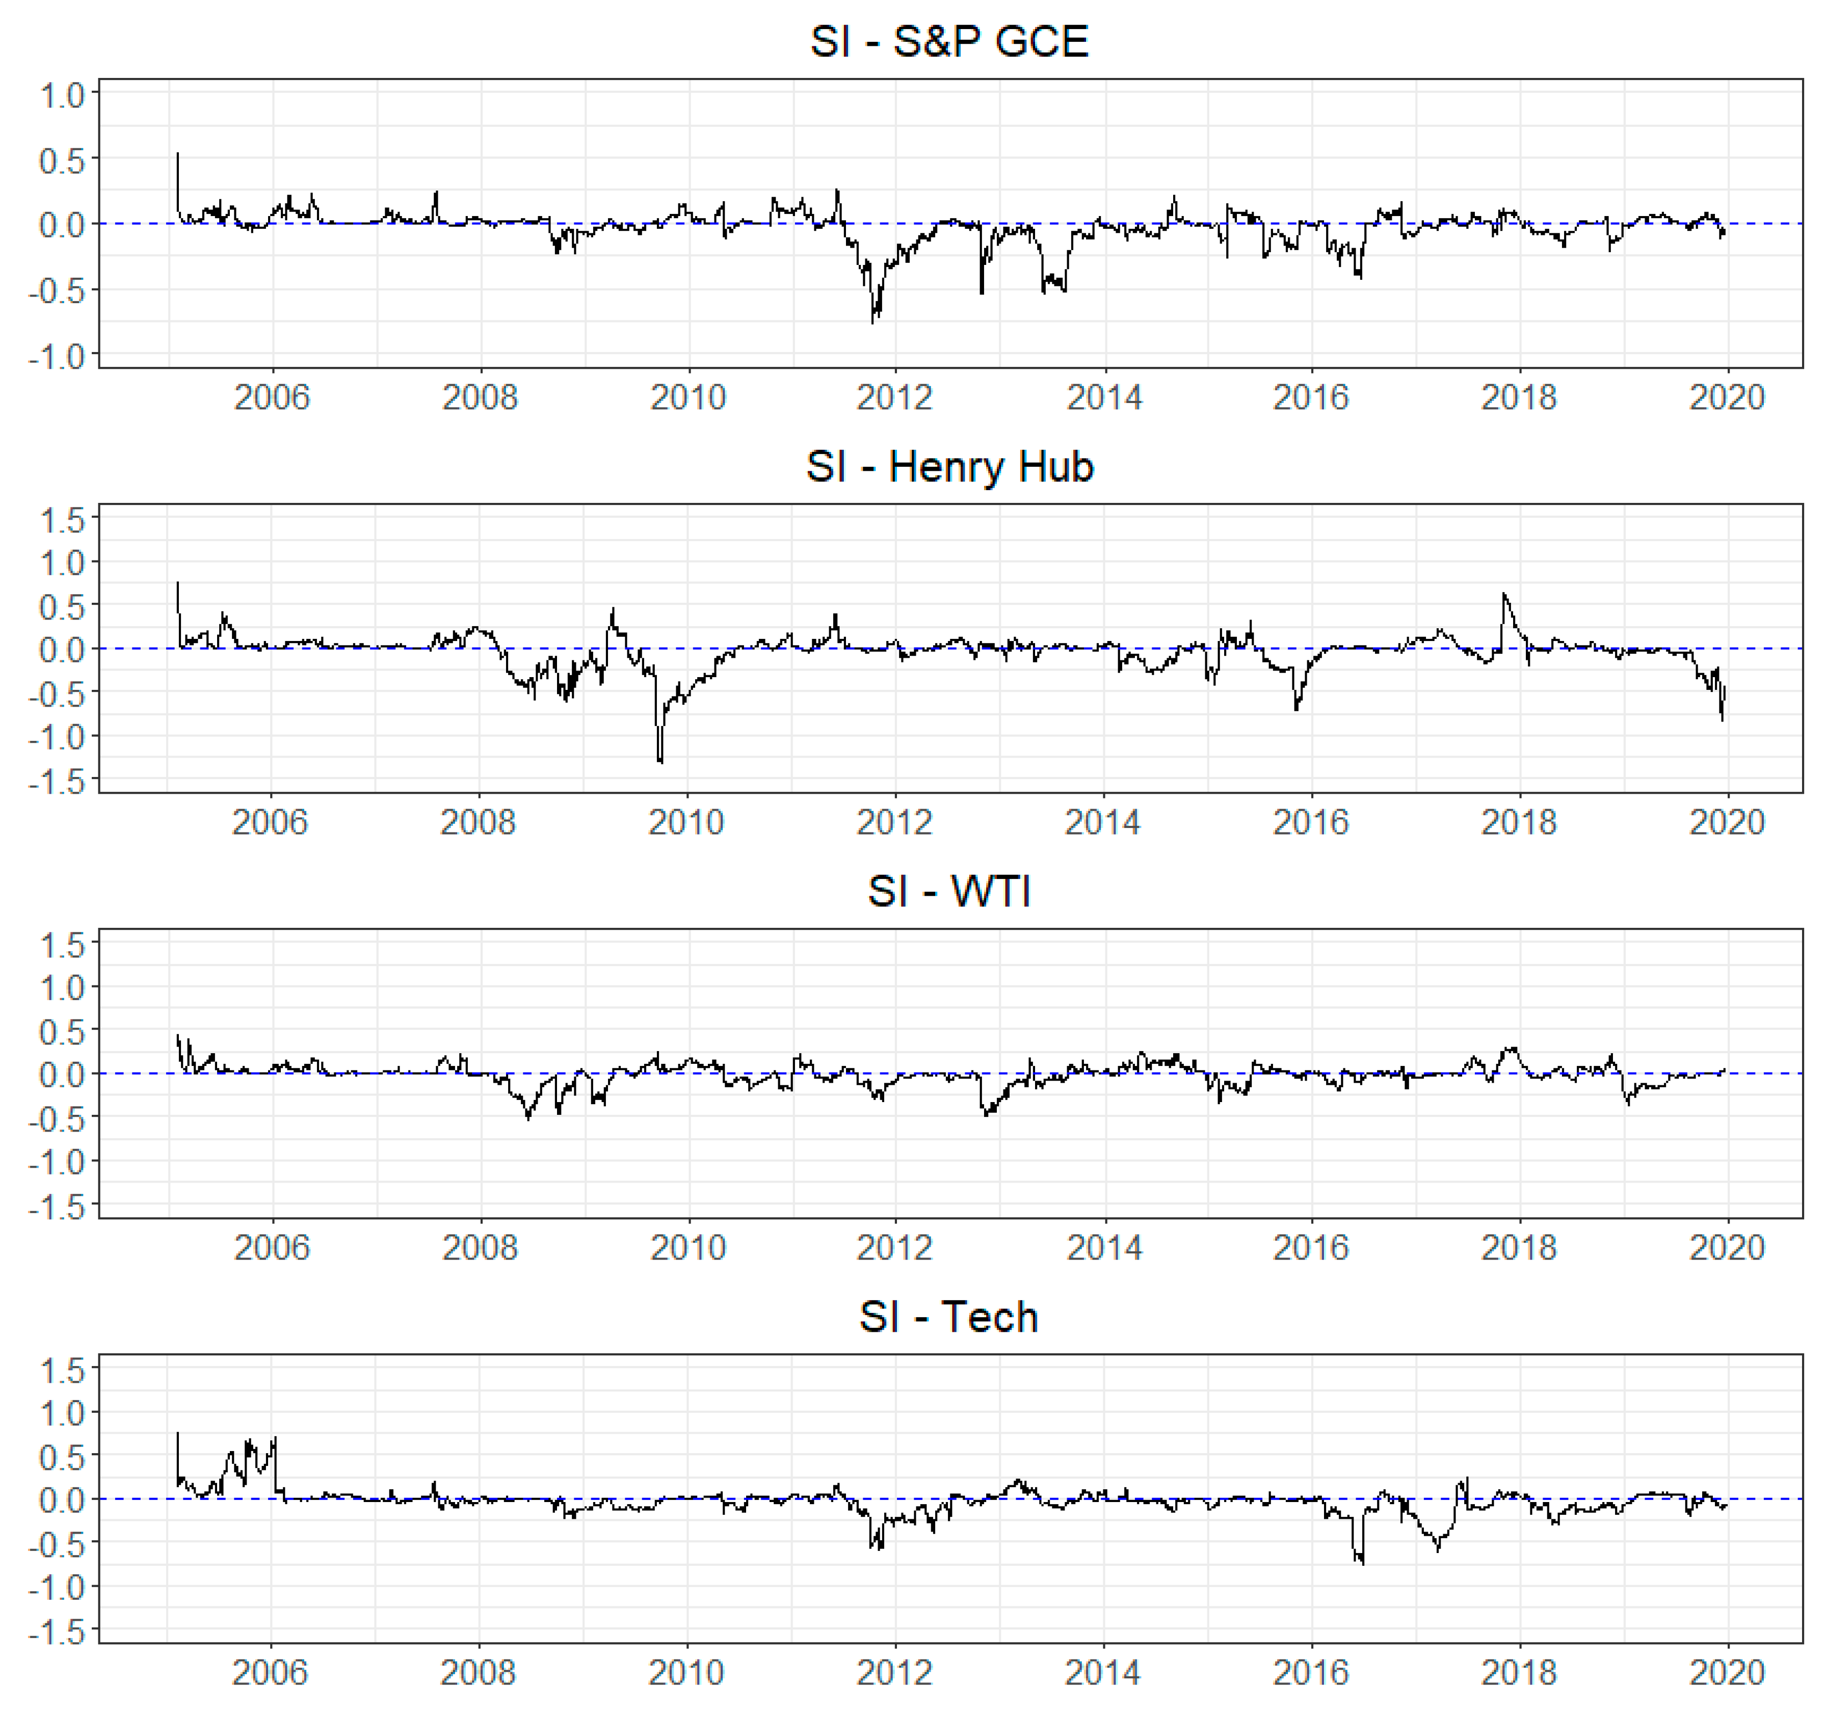Click the 2016 label under Tech chart

click(1311, 1672)
